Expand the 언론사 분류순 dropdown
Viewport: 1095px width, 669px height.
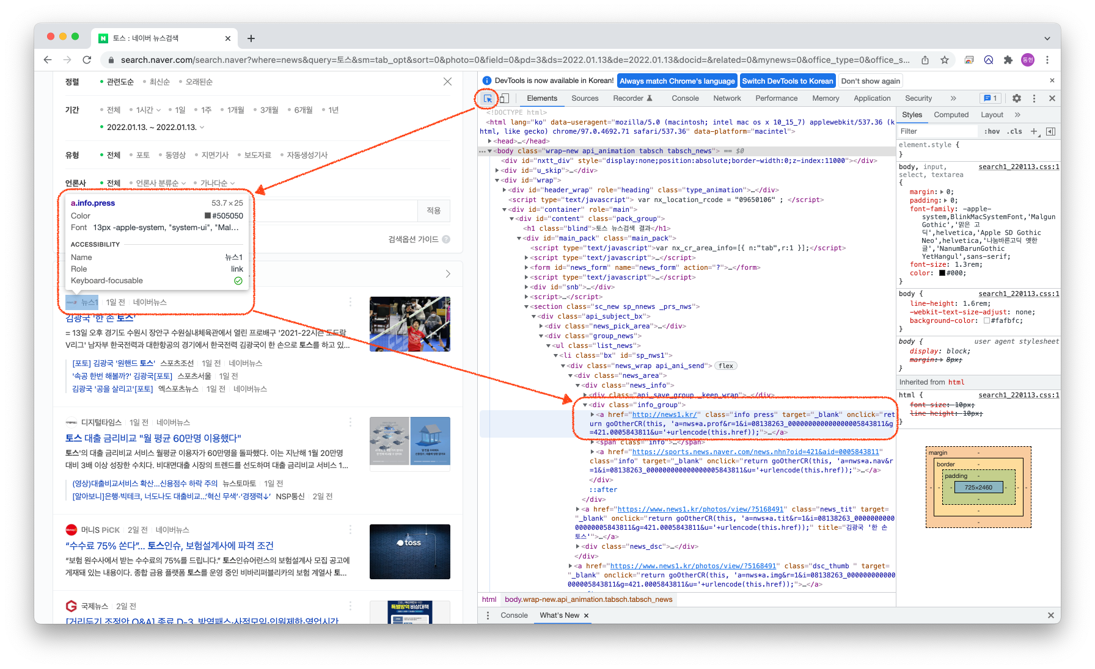pos(160,183)
